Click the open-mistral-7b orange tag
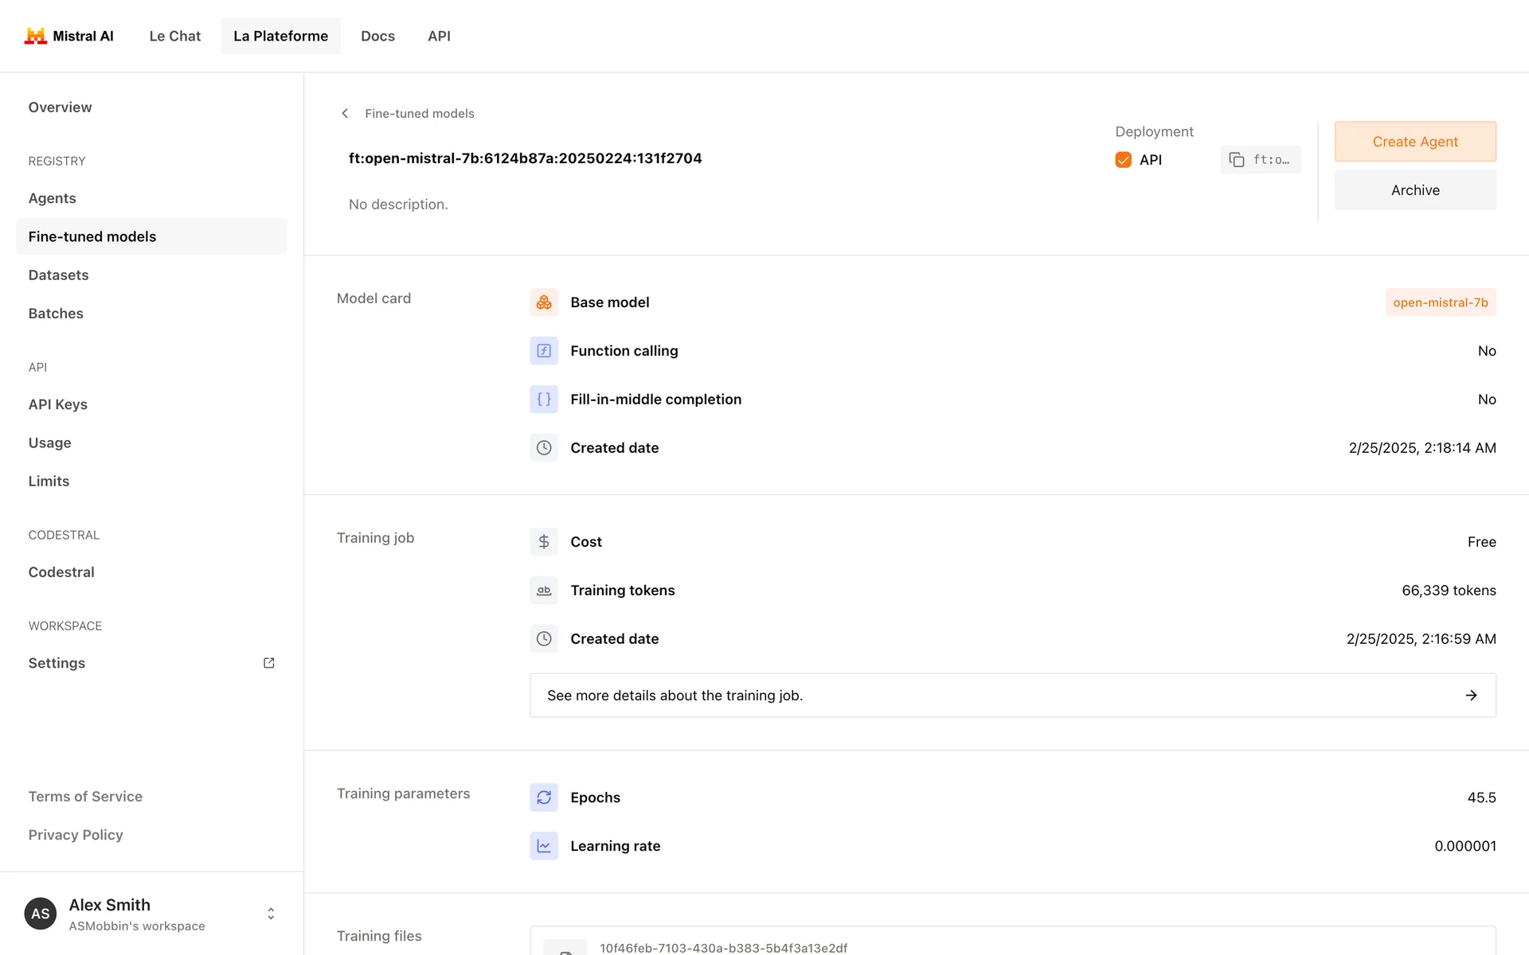The image size is (1529, 955). pos(1440,302)
